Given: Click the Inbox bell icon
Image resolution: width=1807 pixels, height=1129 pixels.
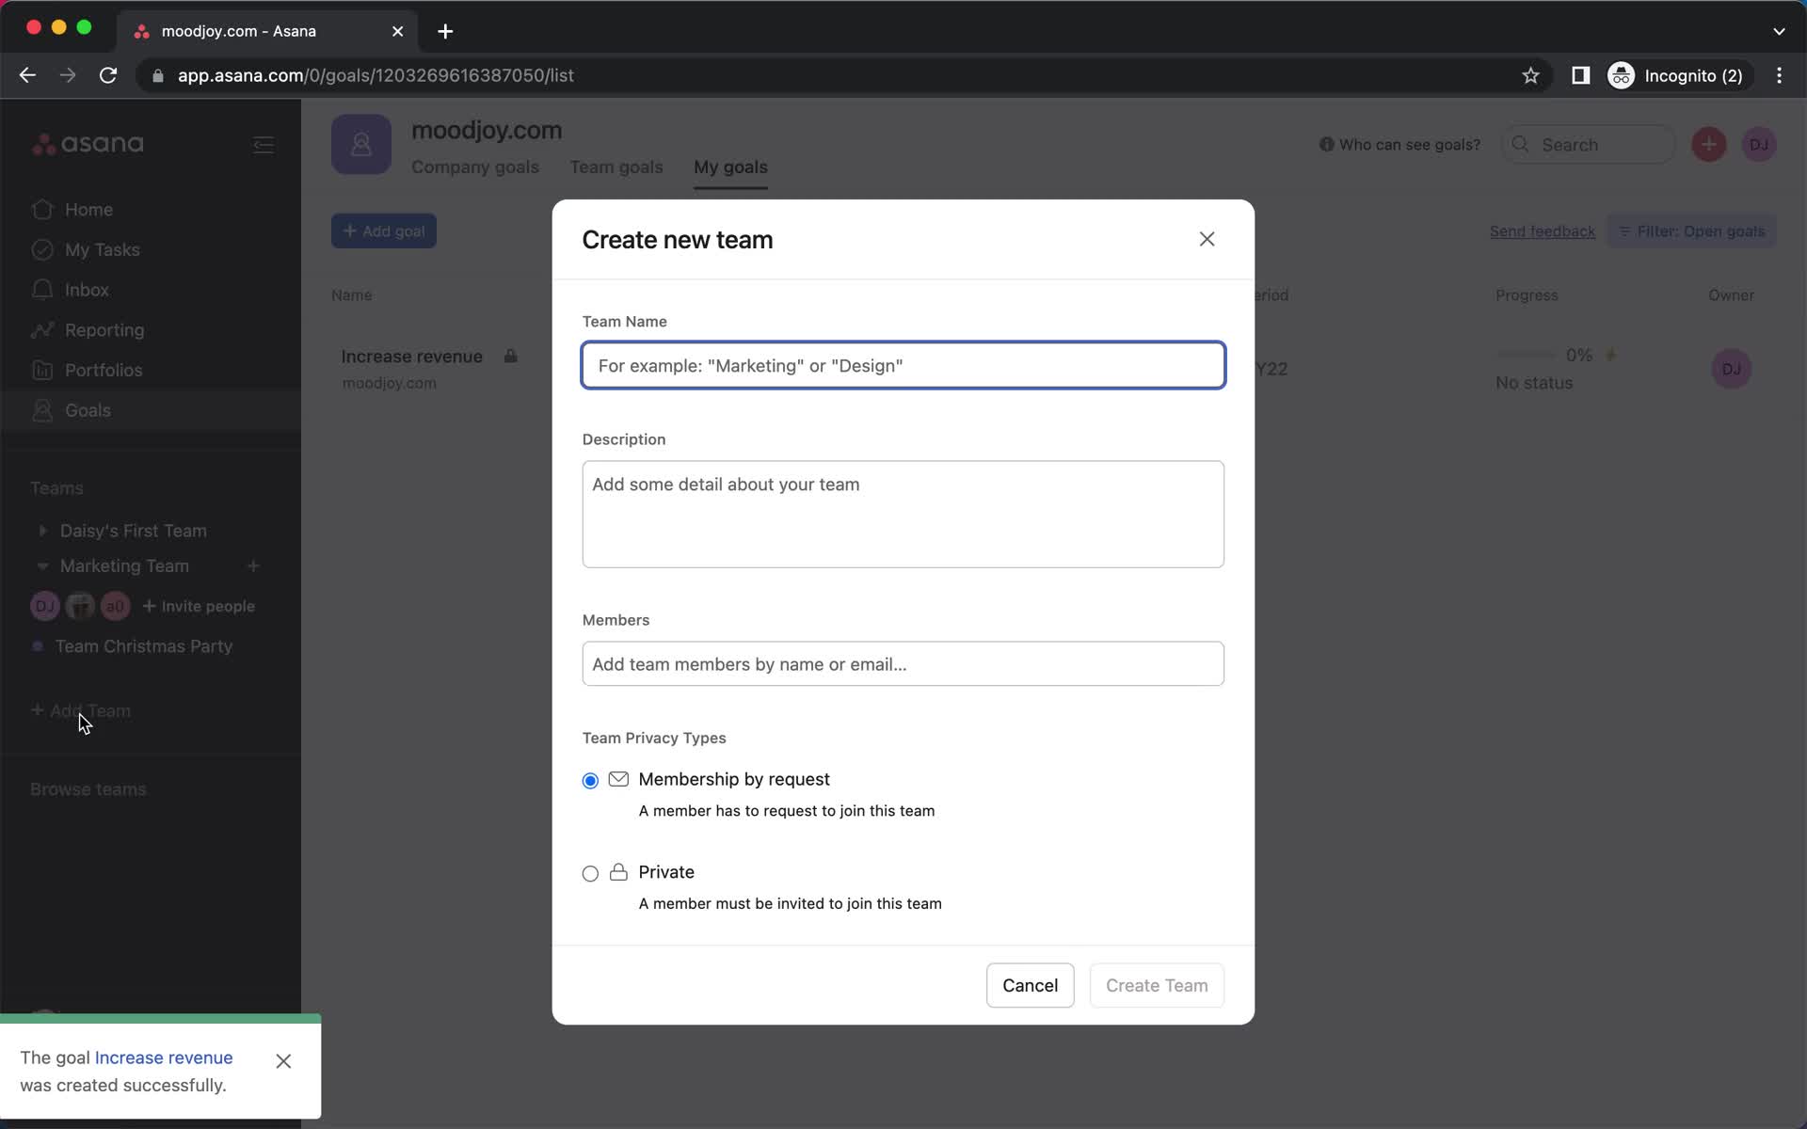Looking at the screenshot, I should click(42, 290).
